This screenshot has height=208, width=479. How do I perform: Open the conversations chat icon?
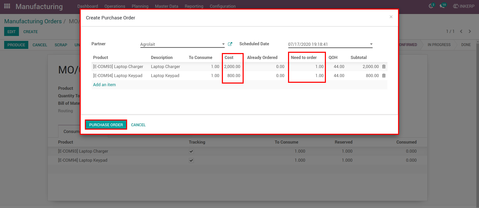442,6
